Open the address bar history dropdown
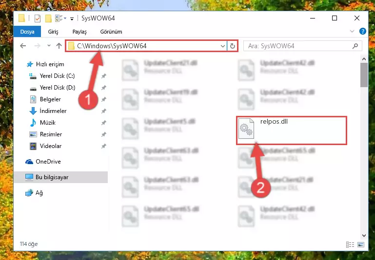The width and height of the screenshot is (375, 260). tap(223, 46)
